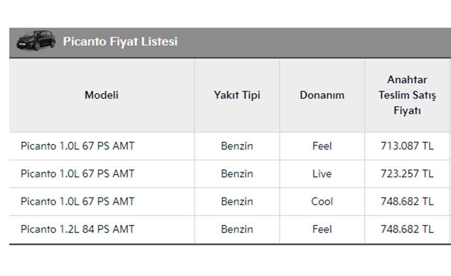Click the 713.087 TL price
451x276 pixels.
pyautogui.click(x=407, y=146)
